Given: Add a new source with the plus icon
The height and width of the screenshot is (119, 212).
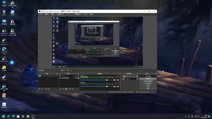Looking at the screenshot, I should coord(60,89).
